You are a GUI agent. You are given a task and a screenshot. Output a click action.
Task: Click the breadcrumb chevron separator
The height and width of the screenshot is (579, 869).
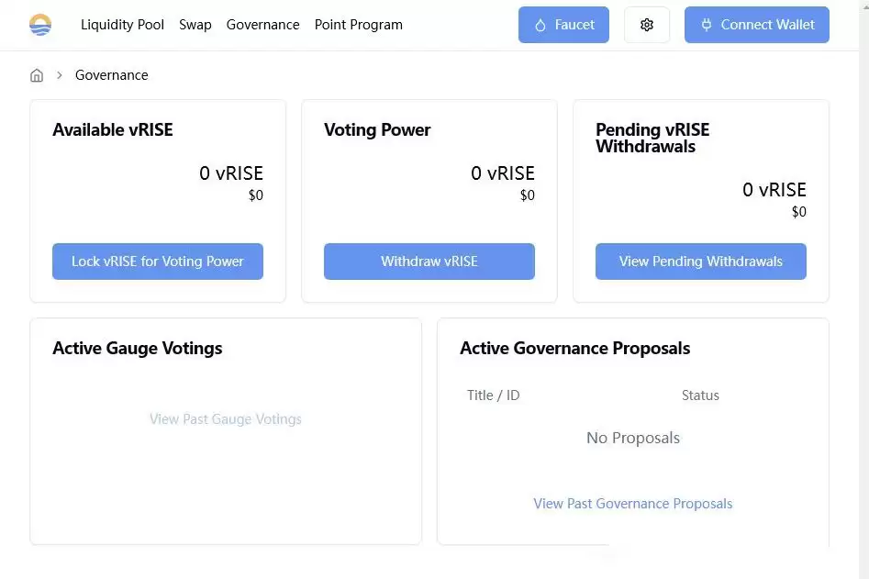point(60,75)
